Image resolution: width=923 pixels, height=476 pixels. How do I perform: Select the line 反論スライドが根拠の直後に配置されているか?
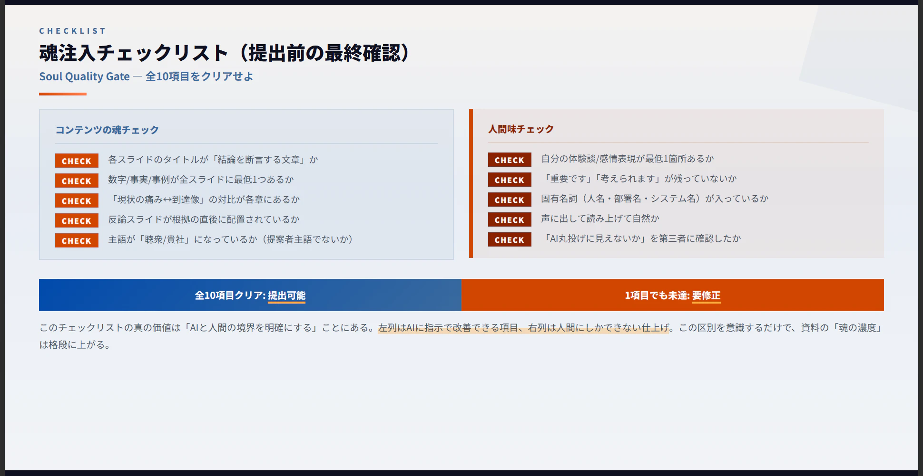[204, 219]
